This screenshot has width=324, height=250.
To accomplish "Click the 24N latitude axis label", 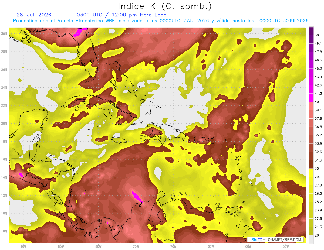I will click(5, 87).
